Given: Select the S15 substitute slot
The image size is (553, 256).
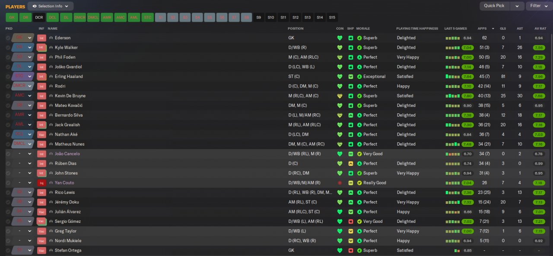Looking at the screenshot, I should [332, 18].
